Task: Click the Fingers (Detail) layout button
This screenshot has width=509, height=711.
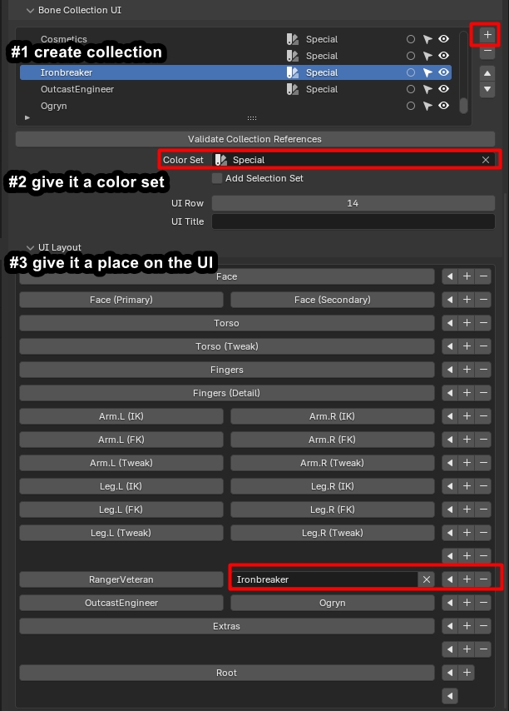Action: [227, 393]
